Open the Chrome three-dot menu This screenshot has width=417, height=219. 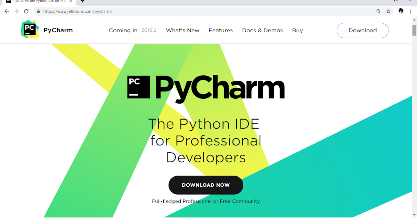click(410, 11)
